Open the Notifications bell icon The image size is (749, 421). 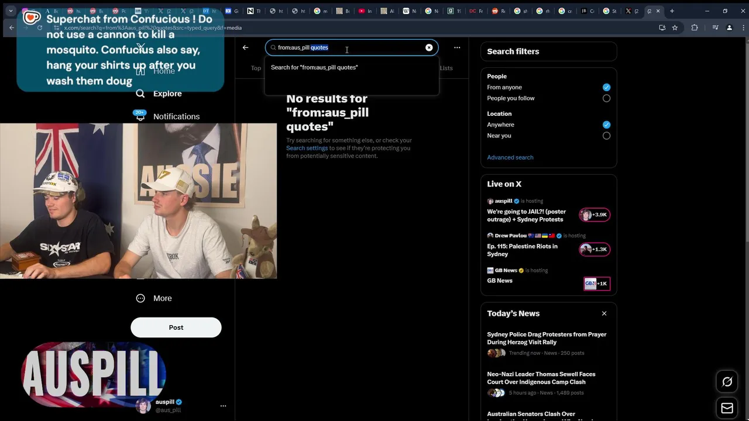coord(140,116)
